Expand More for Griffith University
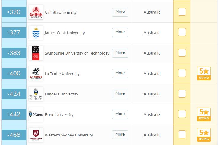218x145 pixels. coord(120,12)
